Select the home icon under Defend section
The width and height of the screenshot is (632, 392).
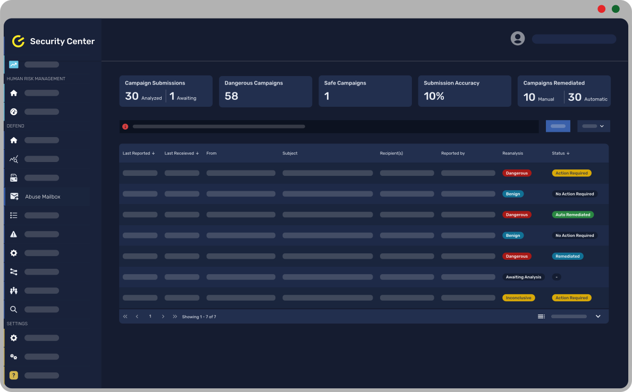tap(14, 140)
